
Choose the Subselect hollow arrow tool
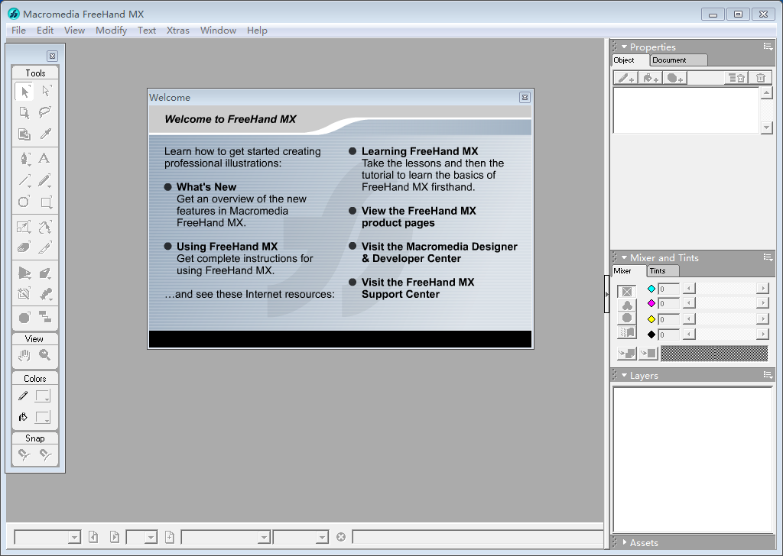click(45, 92)
